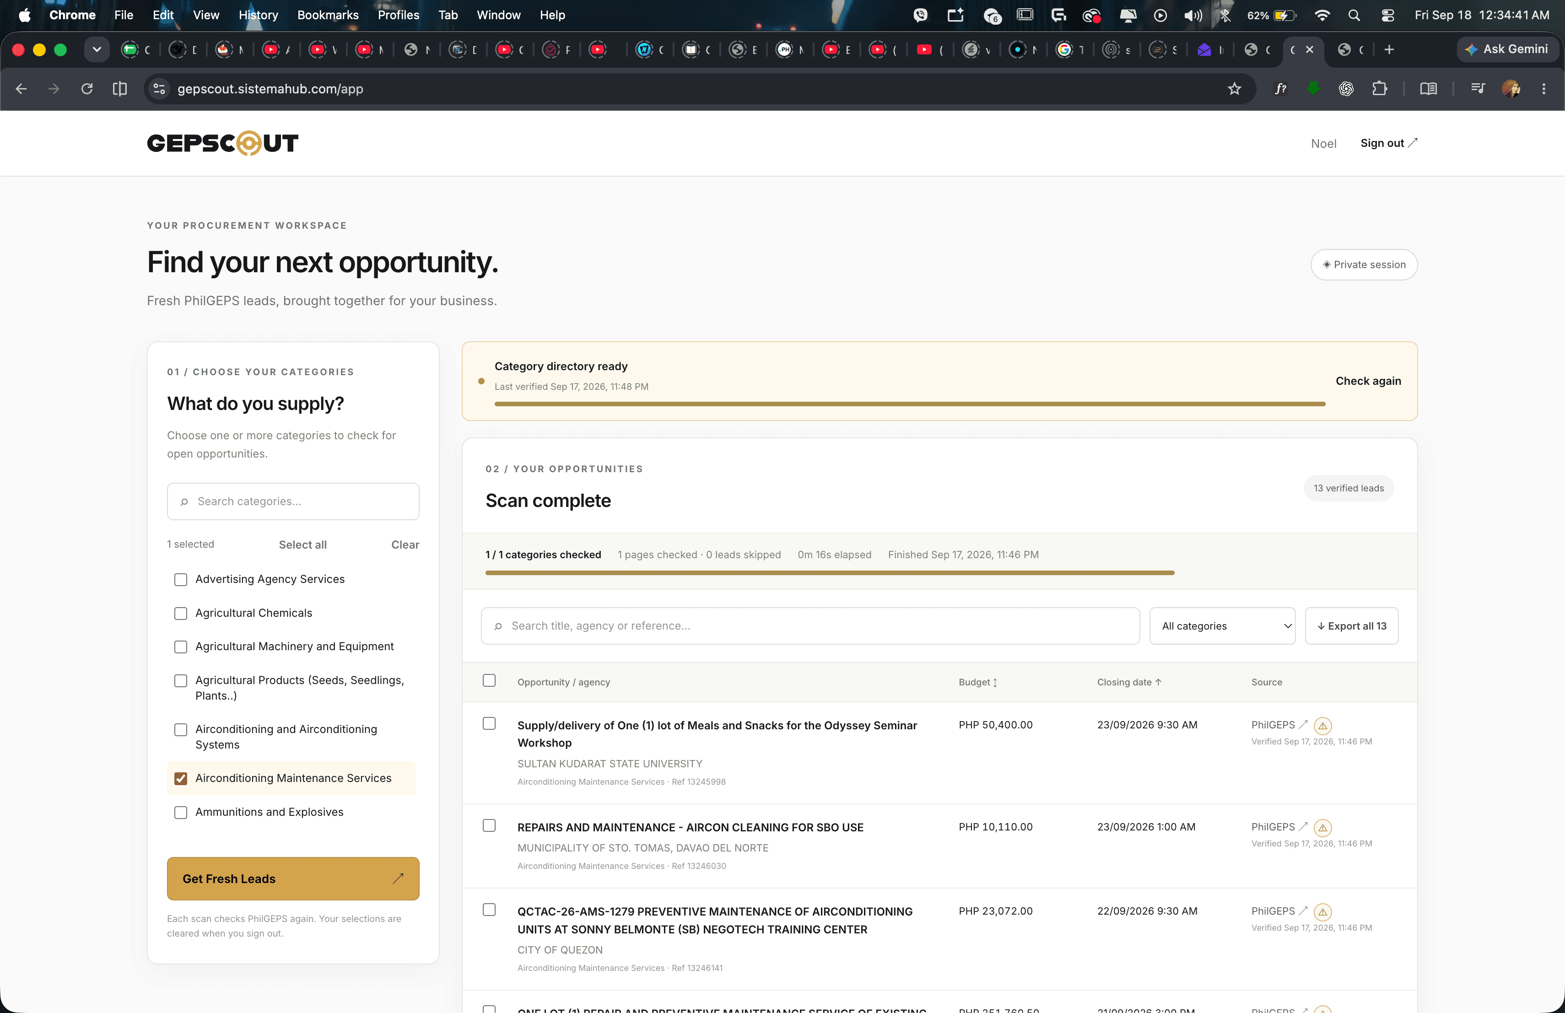The image size is (1565, 1013).
Task: Click warning icon for Odyssey Seminar Workshop lead
Action: 1322,726
